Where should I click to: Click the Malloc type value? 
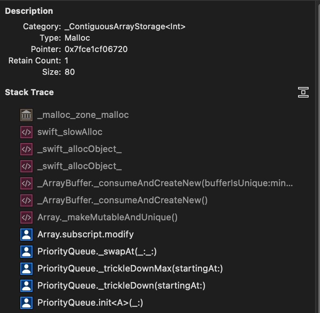77,38
